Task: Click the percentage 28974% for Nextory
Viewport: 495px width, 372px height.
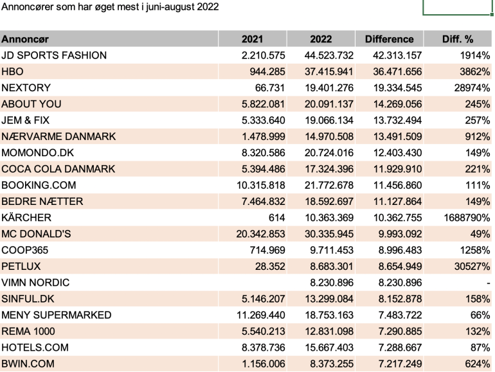Action: click(x=472, y=88)
